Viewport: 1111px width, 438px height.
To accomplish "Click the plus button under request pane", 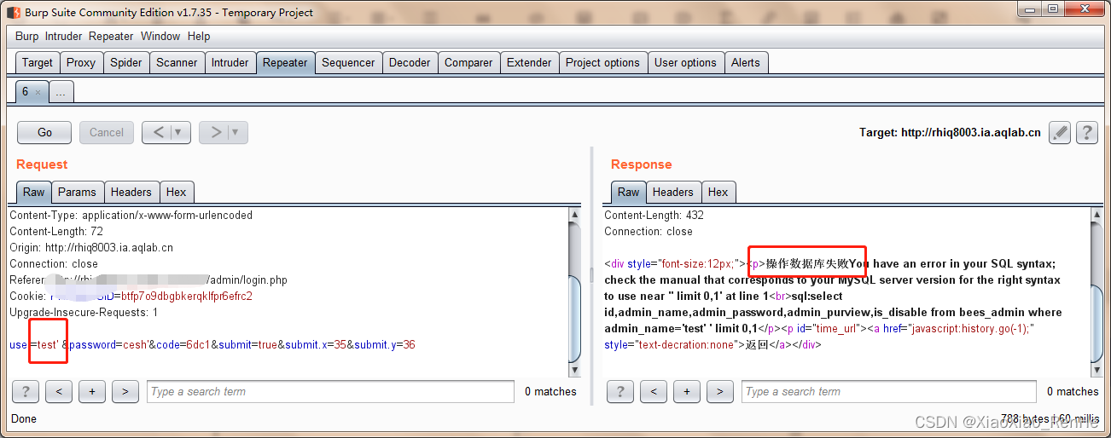I will (91, 391).
